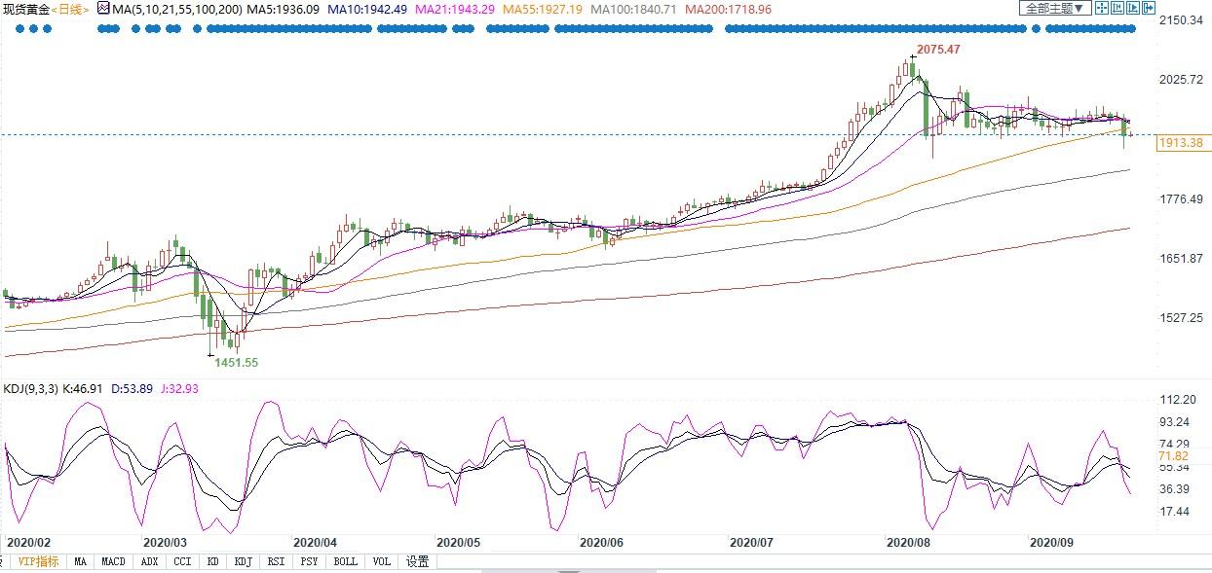Click the current price tag 1913.38
The height and width of the screenshot is (573, 1212).
tap(1182, 143)
